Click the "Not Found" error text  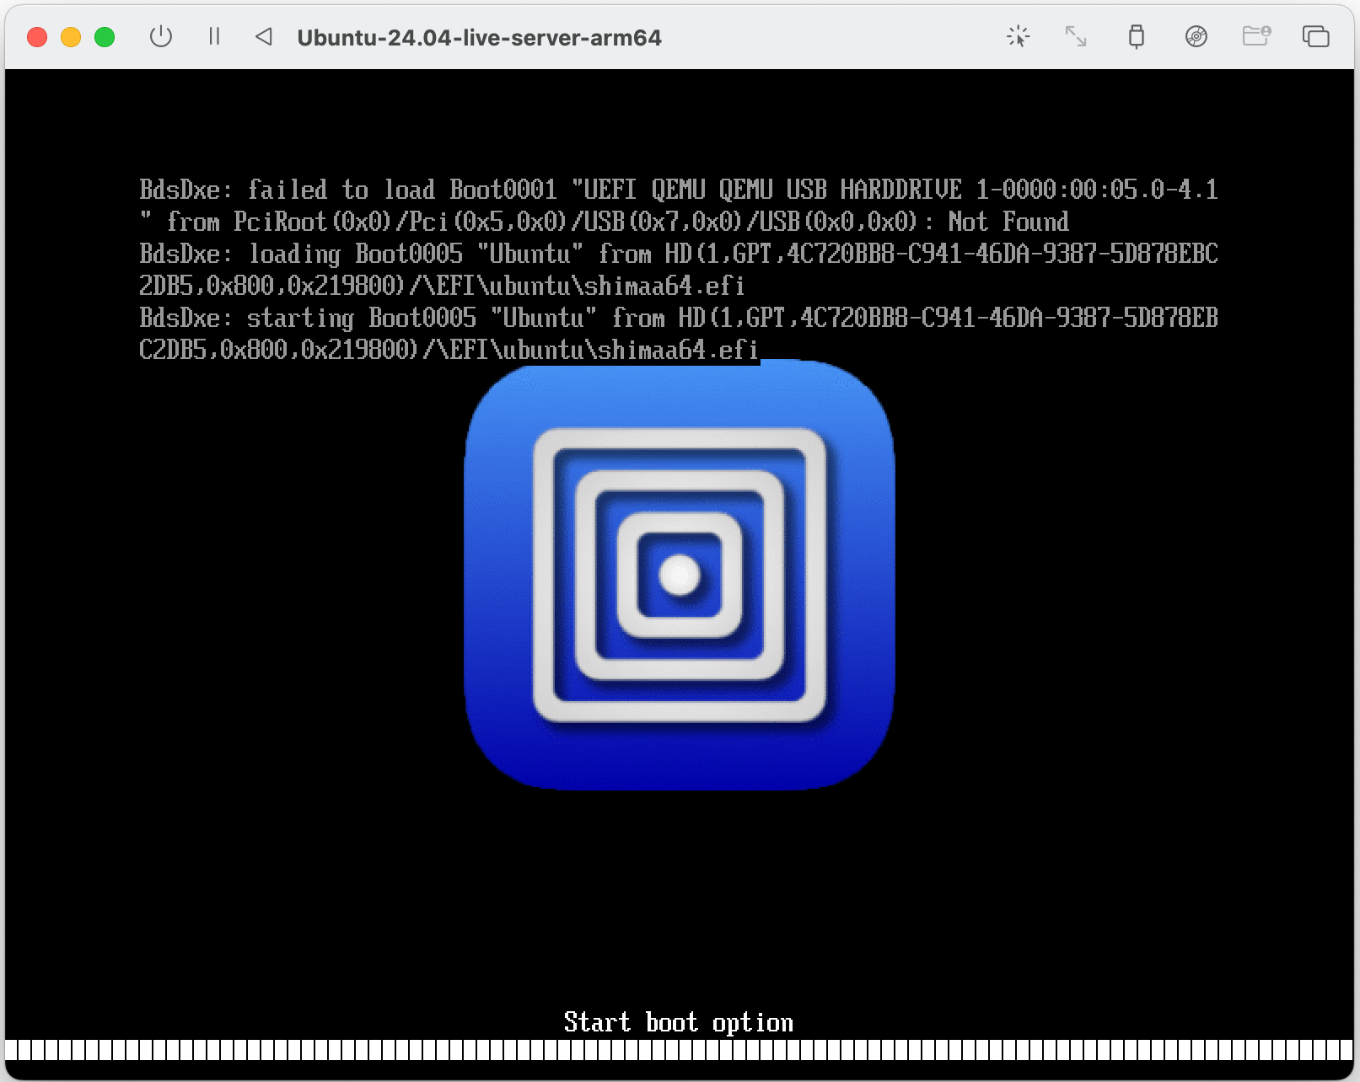(1008, 222)
